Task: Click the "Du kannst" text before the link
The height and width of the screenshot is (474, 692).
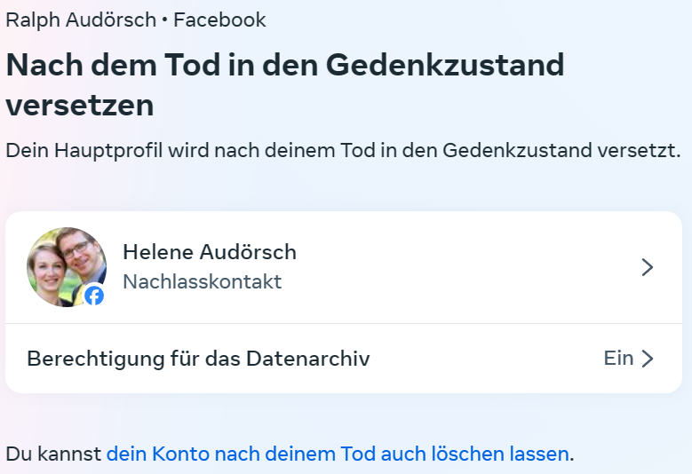Action: [53, 454]
